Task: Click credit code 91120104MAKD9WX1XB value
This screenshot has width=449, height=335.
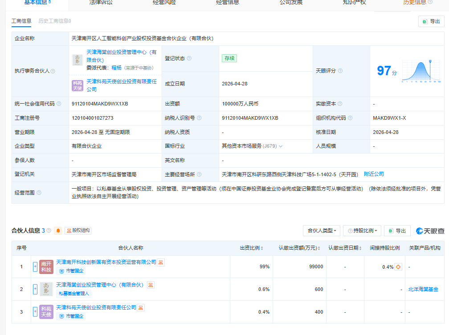Action: click(x=100, y=104)
